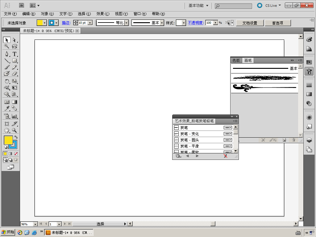Select the Column Graph tool
The width and height of the screenshot is (316, 237).
pyautogui.click(x=14, y=116)
